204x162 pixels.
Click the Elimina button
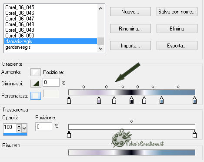point(177,29)
